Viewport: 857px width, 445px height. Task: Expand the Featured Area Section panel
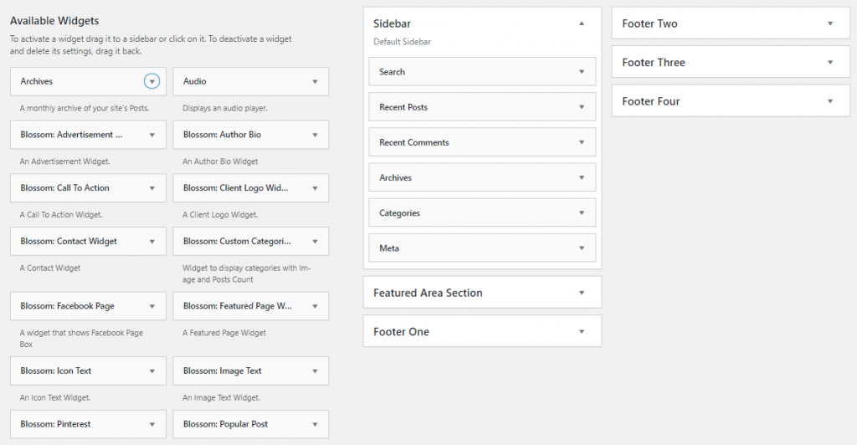582,293
